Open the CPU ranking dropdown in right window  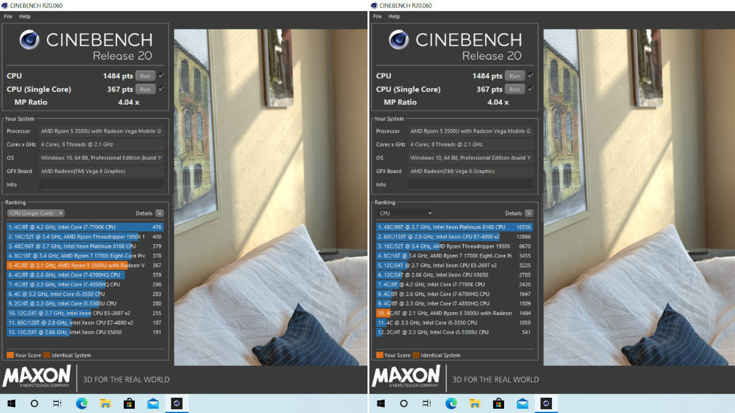[x=405, y=214]
